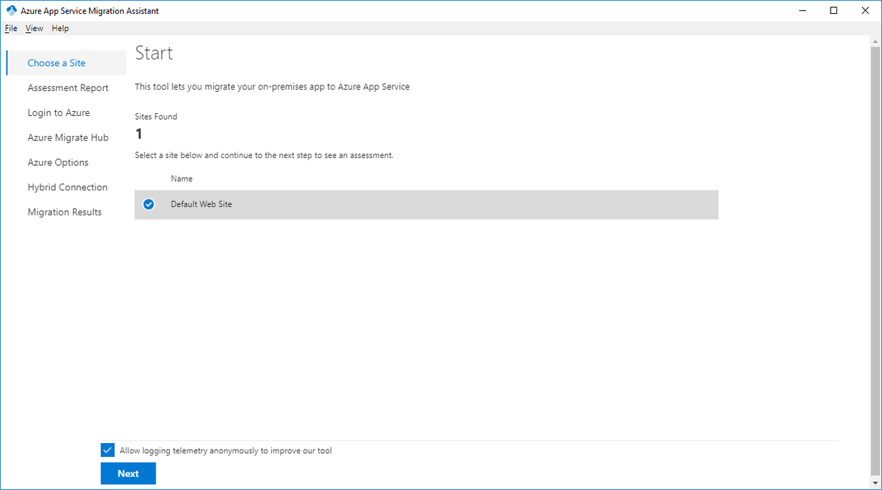
Task: Maximize the Migration Assistant window
Action: click(x=833, y=10)
